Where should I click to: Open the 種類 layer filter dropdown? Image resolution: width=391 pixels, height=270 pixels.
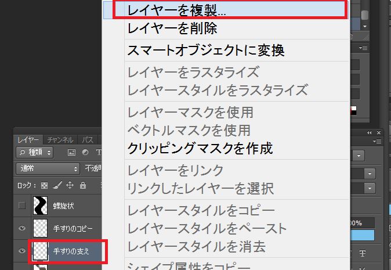tap(35, 152)
